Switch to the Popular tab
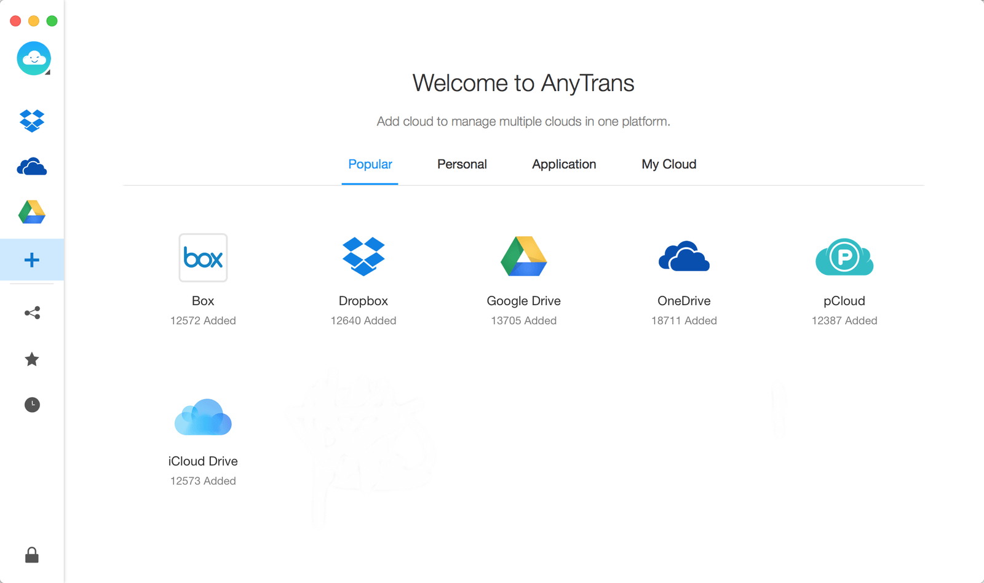Viewport: 984px width, 583px height. point(370,164)
